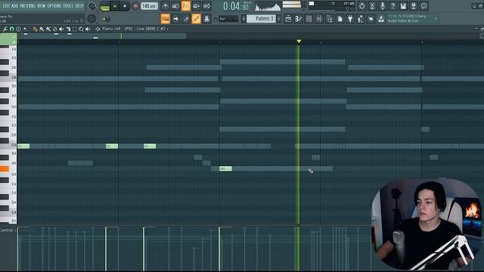
Task: Open the PATTERNS menu
Action: (28, 6)
